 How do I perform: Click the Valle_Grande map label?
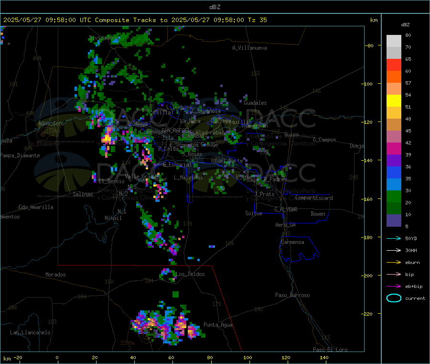(142, 176)
